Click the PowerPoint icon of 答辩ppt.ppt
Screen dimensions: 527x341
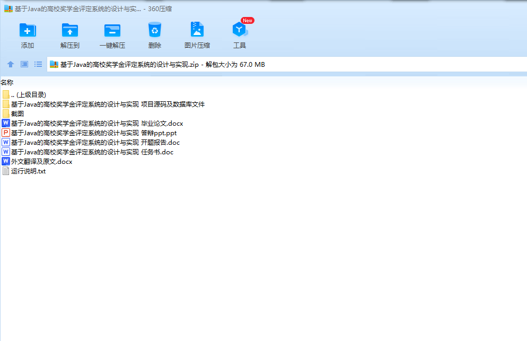tap(6, 133)
